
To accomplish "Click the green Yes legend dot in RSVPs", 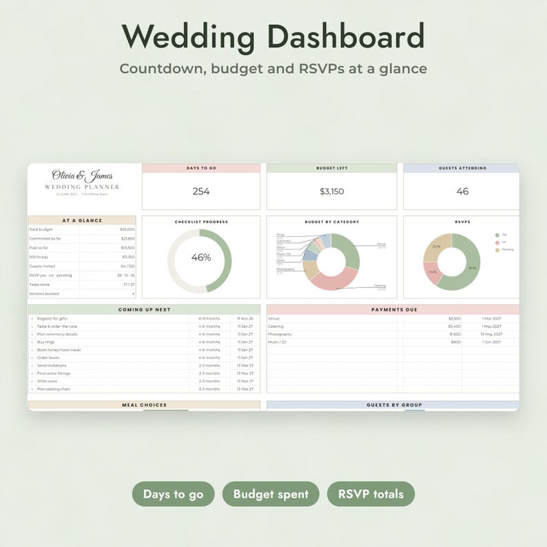I will point(497,235).
